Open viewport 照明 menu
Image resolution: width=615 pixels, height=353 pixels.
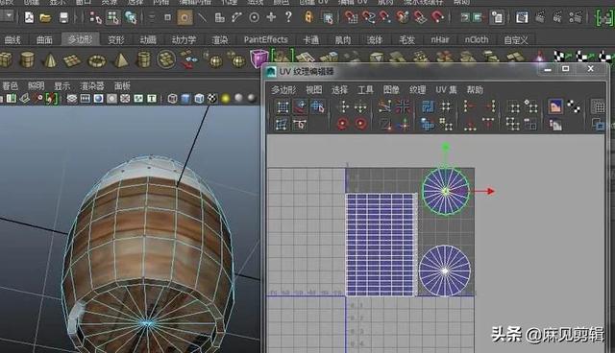point(37,85)
